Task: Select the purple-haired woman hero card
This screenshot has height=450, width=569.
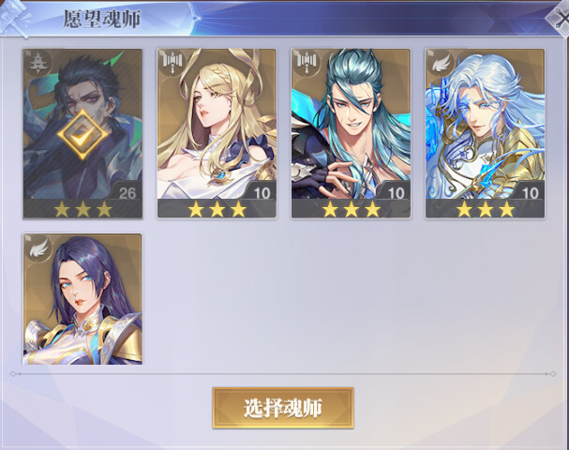Action: pos(82,299)
